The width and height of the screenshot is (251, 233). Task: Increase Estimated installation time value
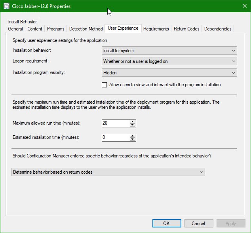coord(133,136)
